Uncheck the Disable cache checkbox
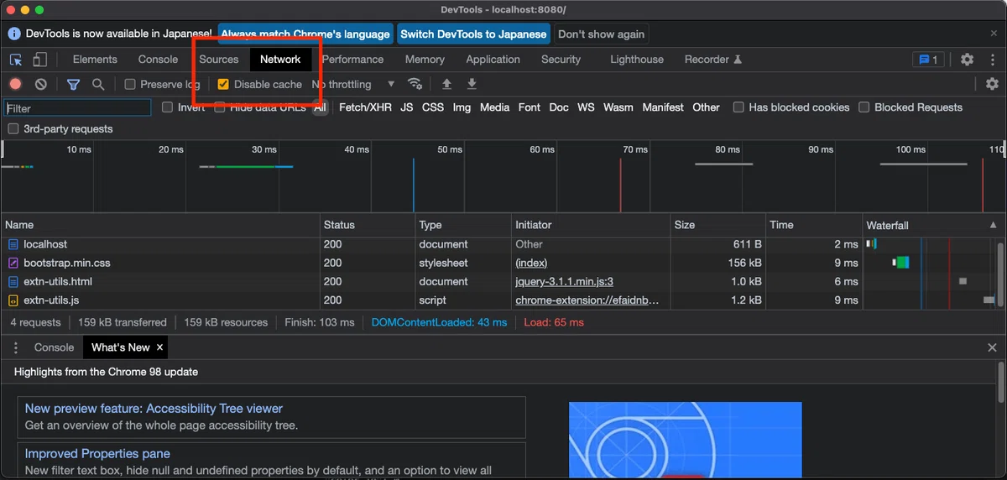Screen dimensions: 1007x480 [x=223, y=84]
